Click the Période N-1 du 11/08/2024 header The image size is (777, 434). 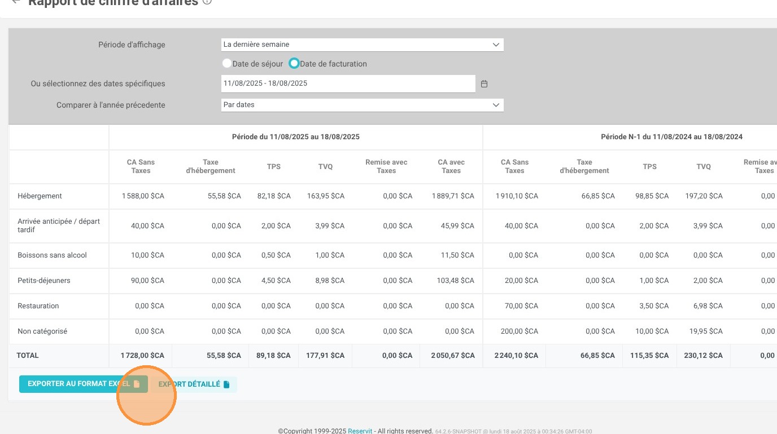[x=672, y=137]
